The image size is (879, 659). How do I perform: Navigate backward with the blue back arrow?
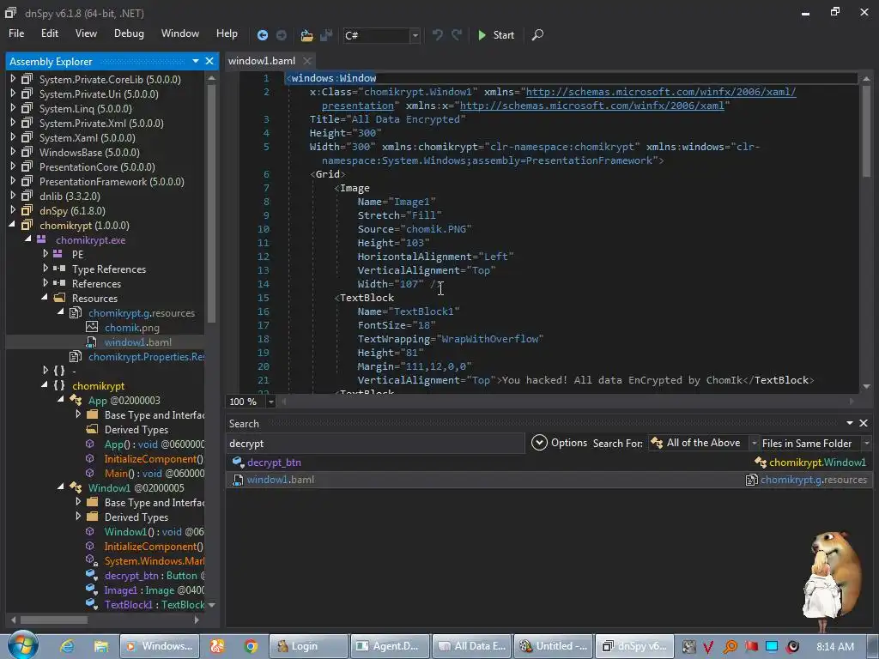pyautogui.click(x=262, y=35)
